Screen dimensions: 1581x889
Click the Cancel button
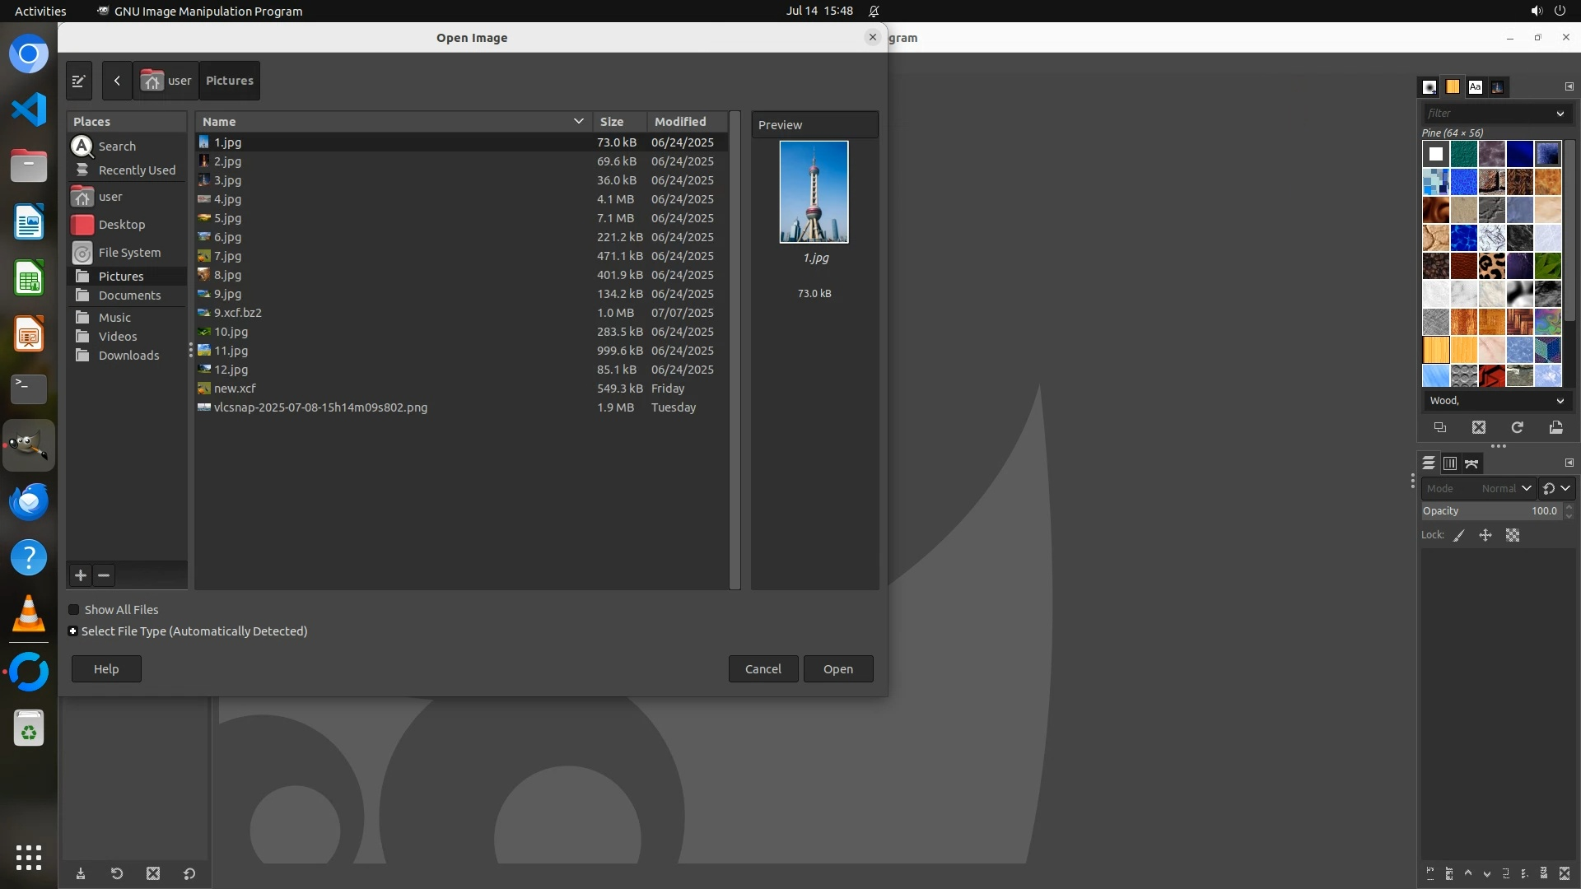763,668
